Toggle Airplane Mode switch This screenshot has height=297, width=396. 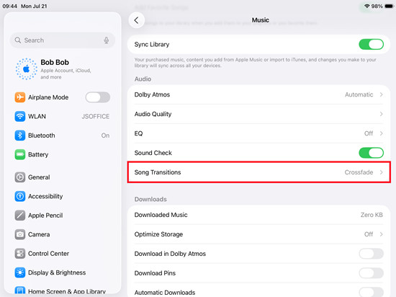[x=98, y=97]
